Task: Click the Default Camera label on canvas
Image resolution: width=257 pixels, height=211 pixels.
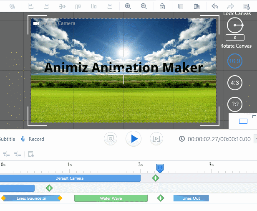Action: (x=58, y=23)
